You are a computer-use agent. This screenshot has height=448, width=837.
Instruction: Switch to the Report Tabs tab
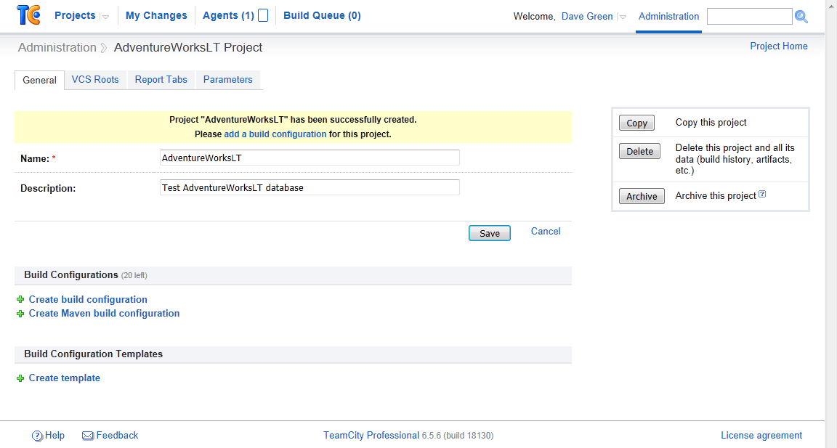tap(161, 79)
